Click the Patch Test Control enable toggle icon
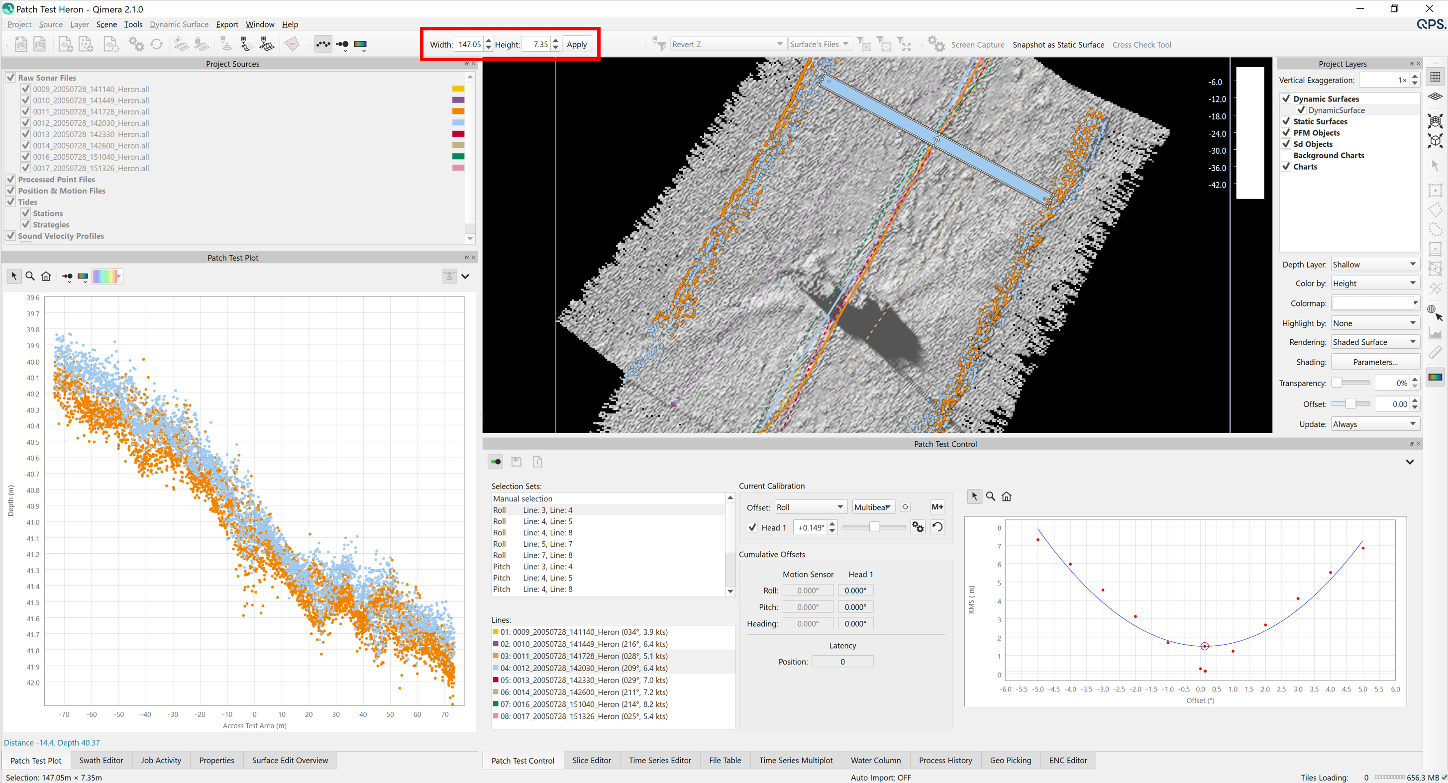The image size is (1448, 783). click(x=495, y=462)
